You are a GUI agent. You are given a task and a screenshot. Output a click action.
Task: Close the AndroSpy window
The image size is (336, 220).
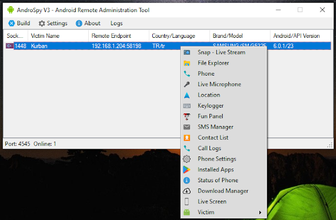click(x=322, y=10)
